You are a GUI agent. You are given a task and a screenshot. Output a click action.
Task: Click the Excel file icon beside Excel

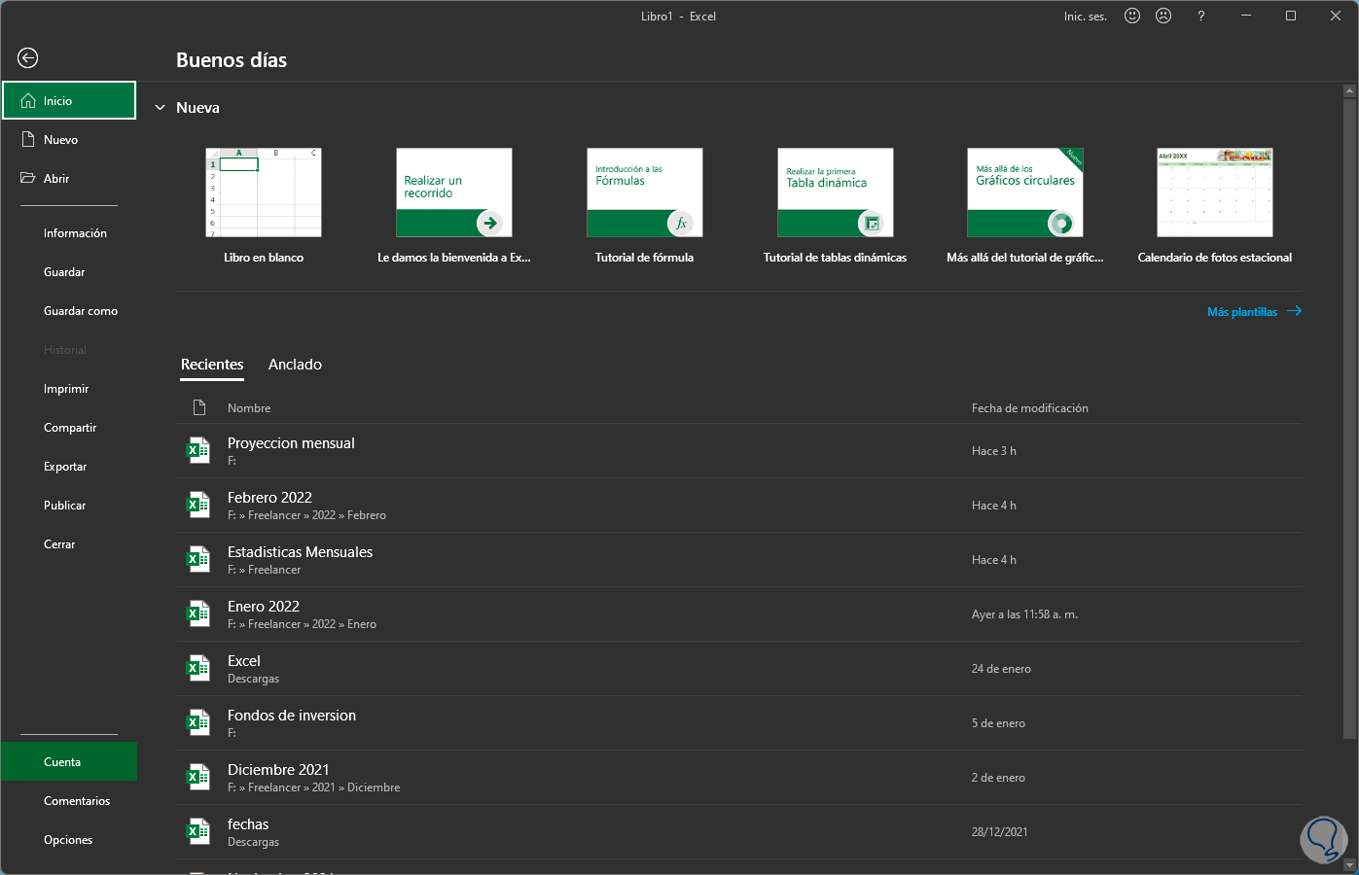[198, 668]
